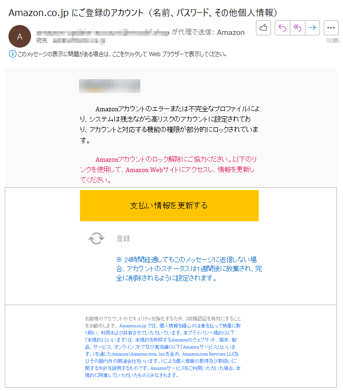
Task: Click the blurred sender email address
Action: click(103, 33)
